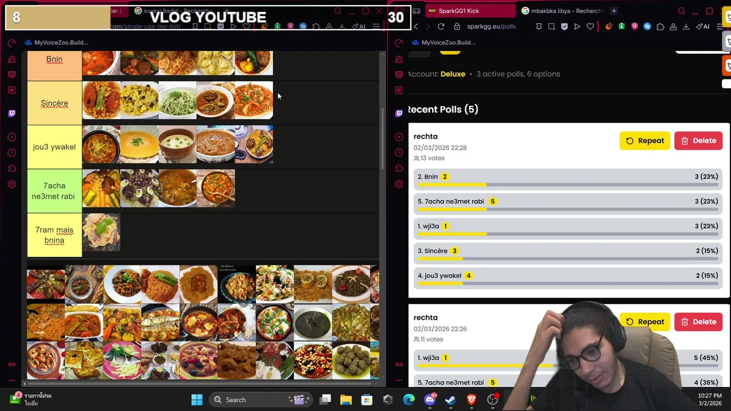Screen dimensions: 731x411
Task: Click the Recent Polls (5) heading
Action: pyautogui.click(x=443, y=109)
